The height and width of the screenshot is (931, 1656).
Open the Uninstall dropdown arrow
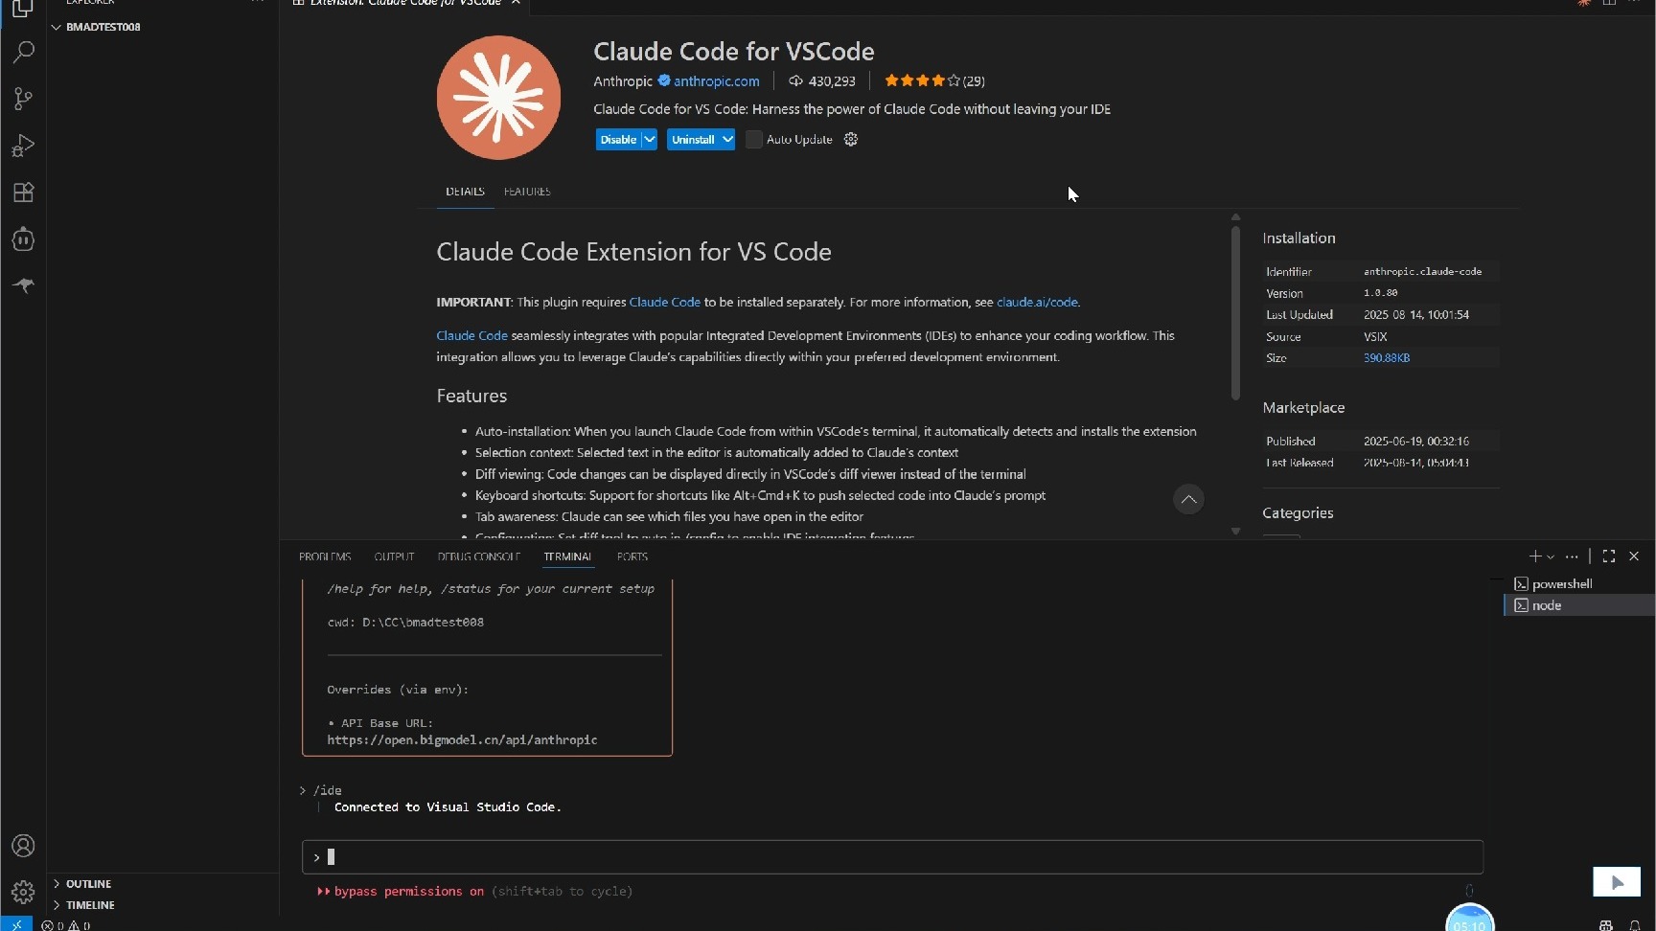point(727,140)
